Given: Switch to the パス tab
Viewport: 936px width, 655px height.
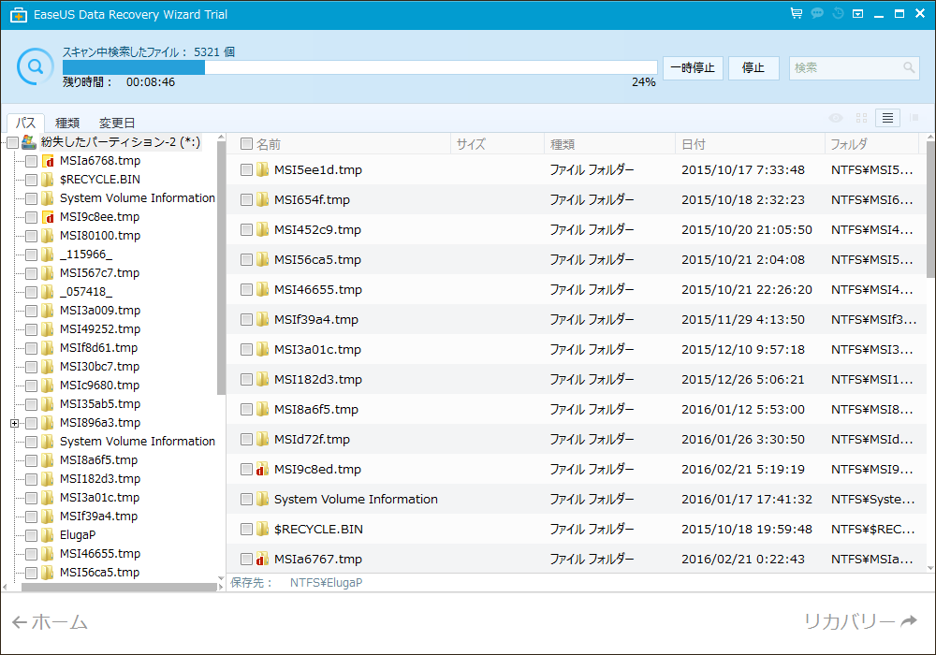Looking at the screenshot, I should coord(25,123).
